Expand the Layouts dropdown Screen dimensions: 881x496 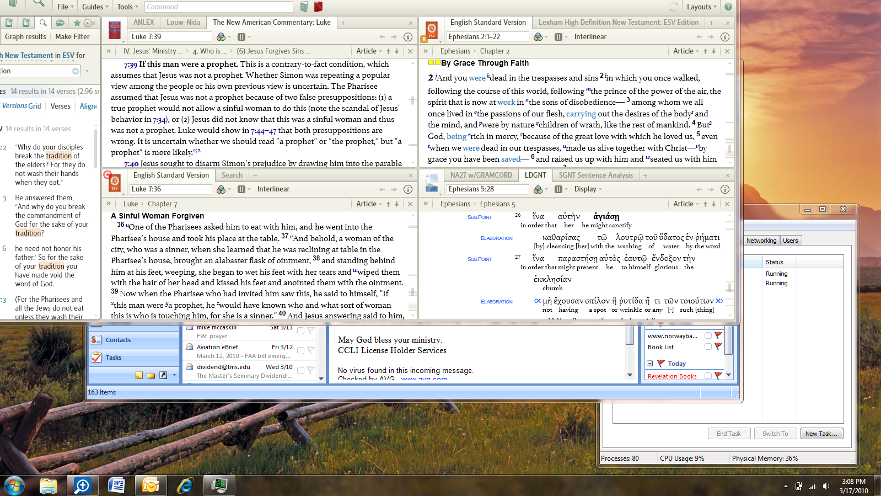[701, 7]
